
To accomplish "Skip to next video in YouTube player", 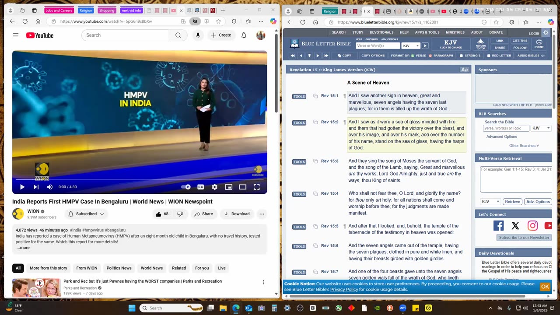I will tap(36, 187).
